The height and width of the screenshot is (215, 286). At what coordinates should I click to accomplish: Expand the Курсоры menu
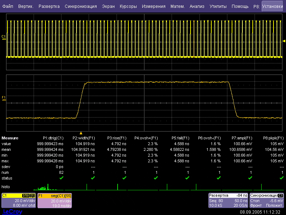128,6
